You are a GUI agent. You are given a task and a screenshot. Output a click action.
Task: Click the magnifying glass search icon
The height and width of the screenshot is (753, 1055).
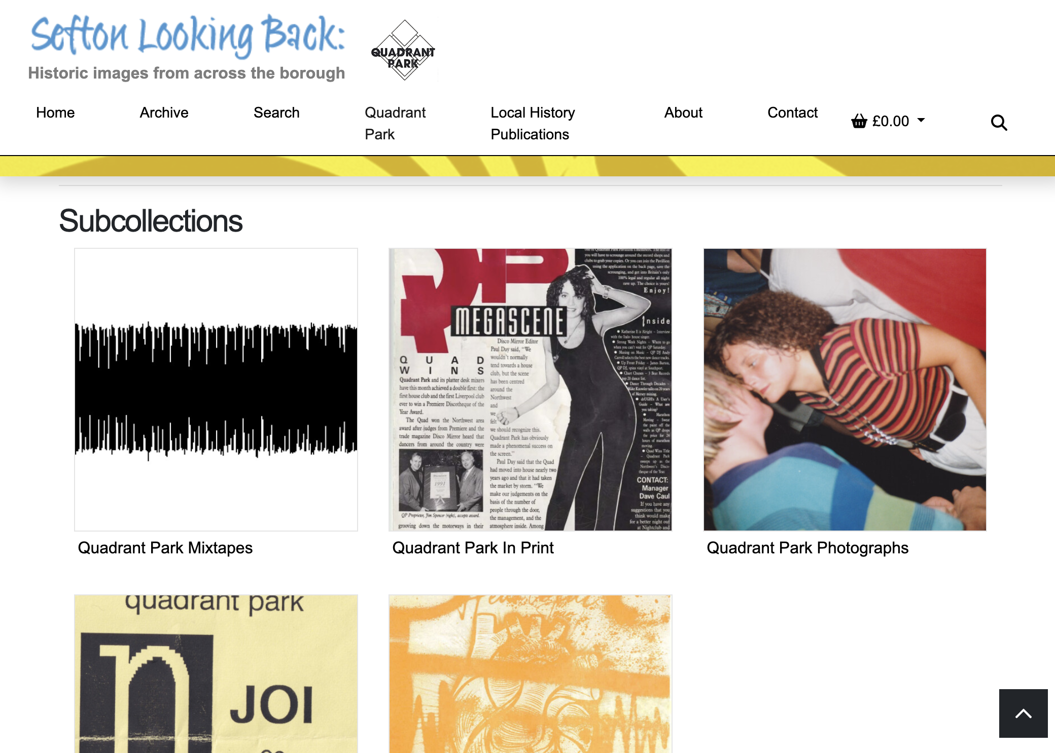click(999, 122)
